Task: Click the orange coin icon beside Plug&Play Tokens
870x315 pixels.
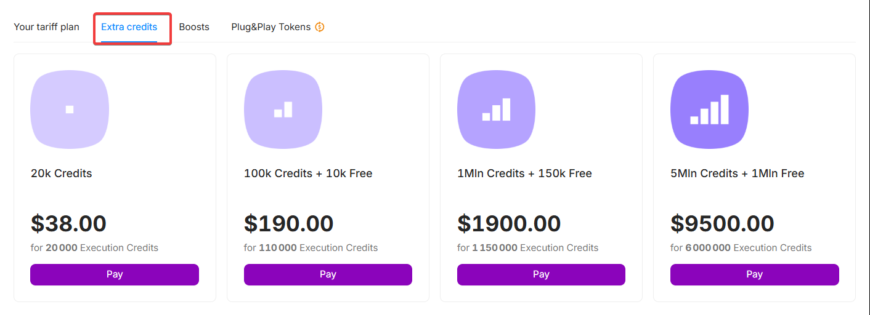Action: click(320, 27)
